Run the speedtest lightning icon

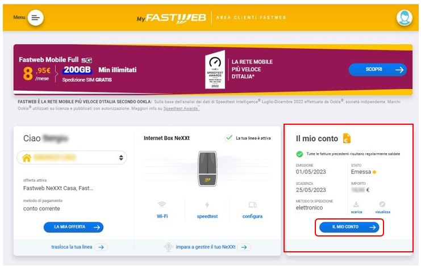coord(207,205)
